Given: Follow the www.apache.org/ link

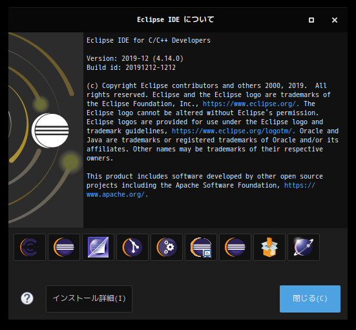Looking at the screenshot, I should [x=118, y=195].
